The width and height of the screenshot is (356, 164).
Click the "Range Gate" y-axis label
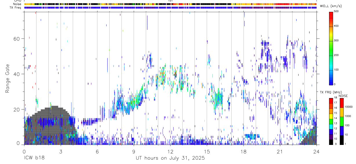(8, 78)
